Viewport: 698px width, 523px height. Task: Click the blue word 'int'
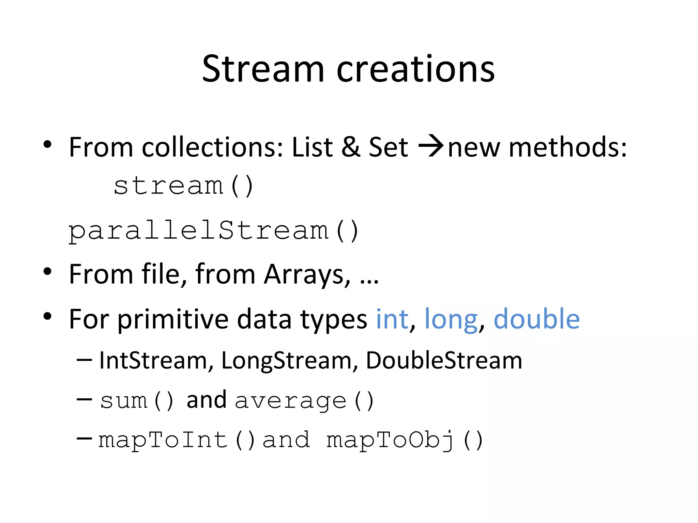(x=392, y=319)
